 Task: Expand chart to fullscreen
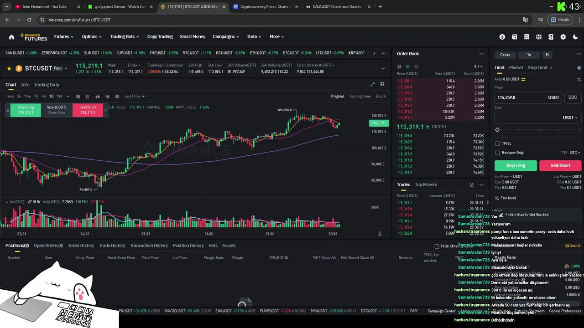pyautogui.click(x=372, y=84)
